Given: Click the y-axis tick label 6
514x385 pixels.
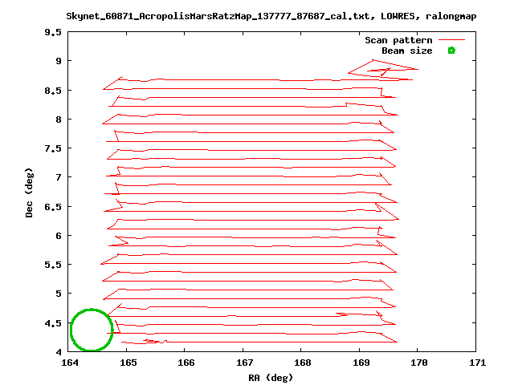Looking at the screenshot, I should 59,236.
